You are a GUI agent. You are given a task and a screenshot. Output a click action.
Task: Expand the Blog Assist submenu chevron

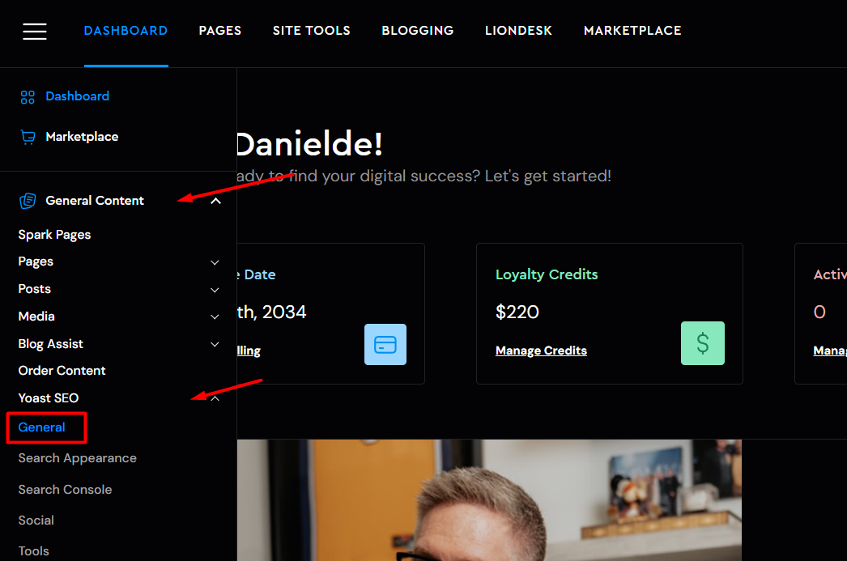pyautogui.click(x=215, y=344)
